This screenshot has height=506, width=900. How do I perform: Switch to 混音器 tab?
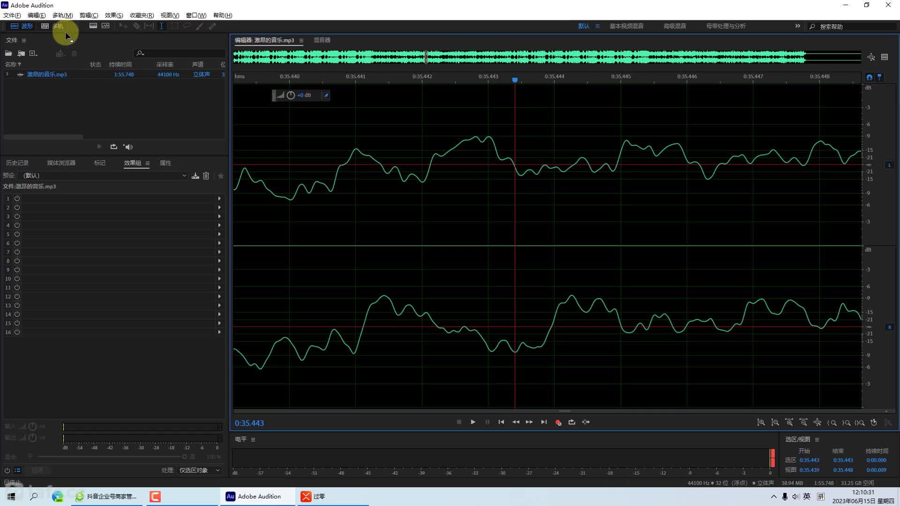point(322,40)
